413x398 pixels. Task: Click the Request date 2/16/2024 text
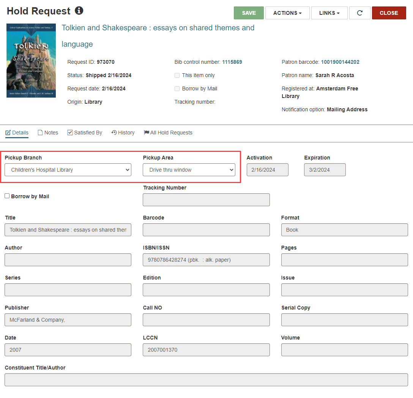point(113,88)
